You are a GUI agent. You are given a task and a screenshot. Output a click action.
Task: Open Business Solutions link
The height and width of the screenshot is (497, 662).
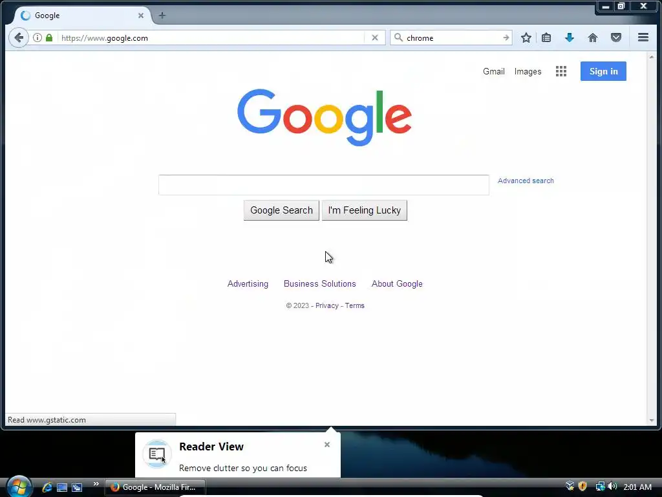(319, 283)
